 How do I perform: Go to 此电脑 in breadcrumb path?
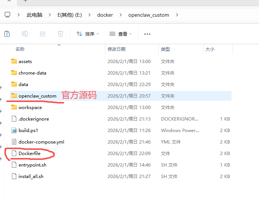pos(35,15)
